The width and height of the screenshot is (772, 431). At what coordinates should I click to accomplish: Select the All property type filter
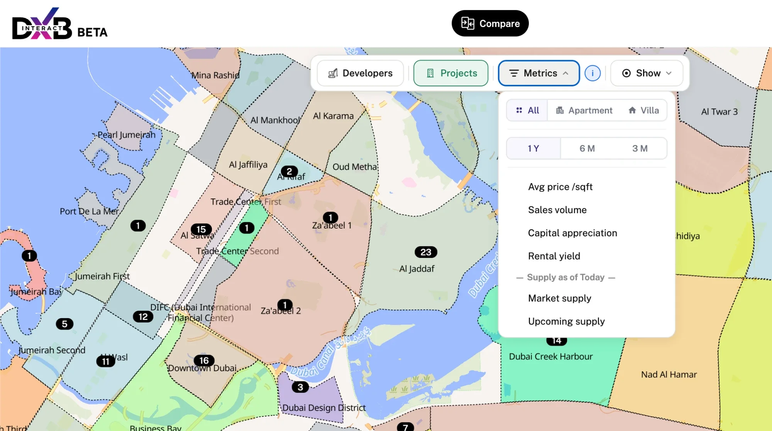click(x=527, y=110)
